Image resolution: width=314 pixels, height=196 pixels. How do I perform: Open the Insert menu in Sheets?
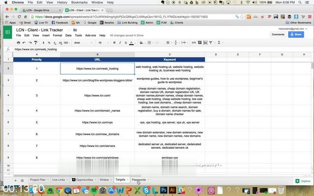46,35
